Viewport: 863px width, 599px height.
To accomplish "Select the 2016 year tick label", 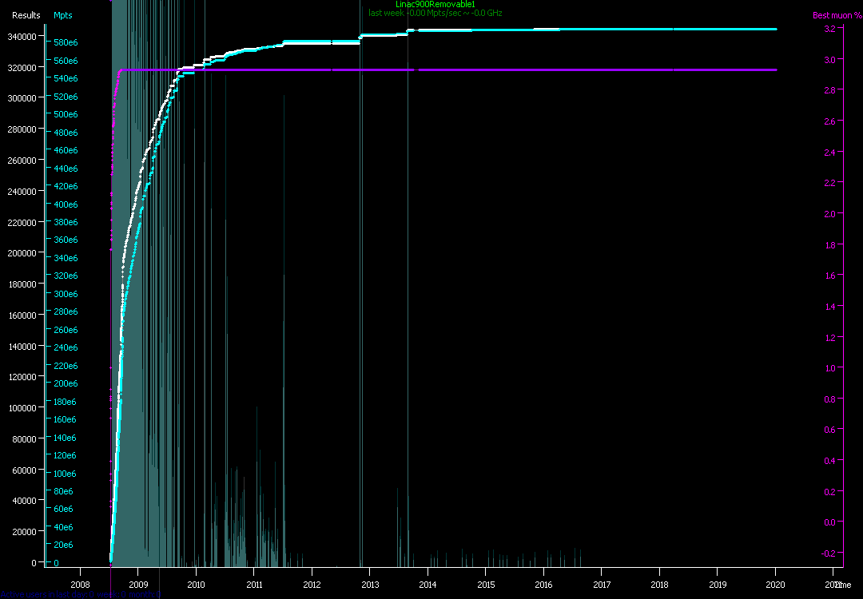I will 543,584.
